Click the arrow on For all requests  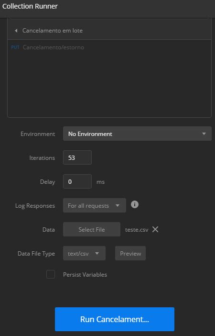click(x=117, y=205)
